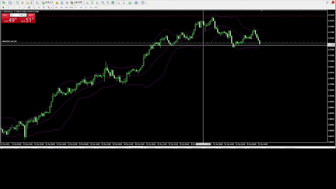Select the crosshair cursor tool
Screen dimensions: 336x189
8,7
